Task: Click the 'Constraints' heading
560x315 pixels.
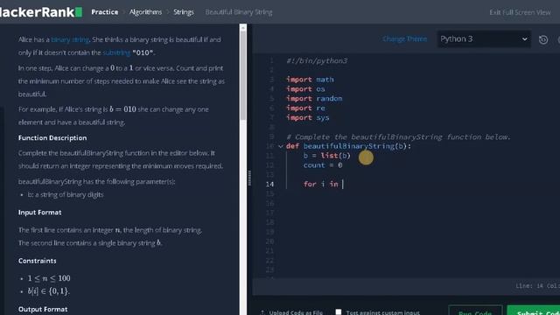Action: pyautogui.click(x=37, y=261)
